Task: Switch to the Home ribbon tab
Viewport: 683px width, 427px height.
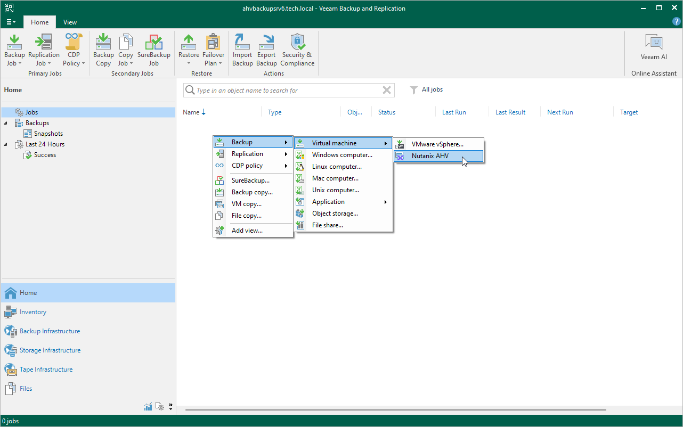Action: tap(39, 22)
